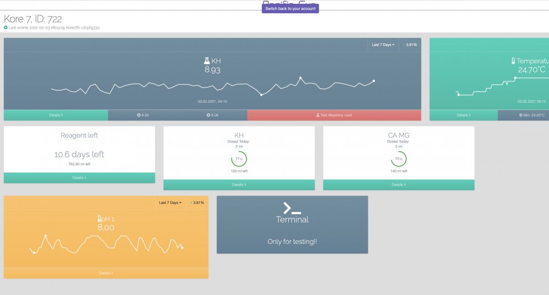Image resolution: width=549 pixels, height=295 pixels.
Task: Open Details for CA MG dosing card
Action: (399, 185)
